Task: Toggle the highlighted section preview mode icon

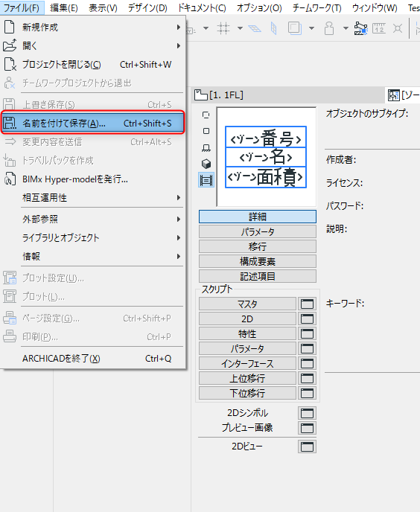Action: coord(206,180)
